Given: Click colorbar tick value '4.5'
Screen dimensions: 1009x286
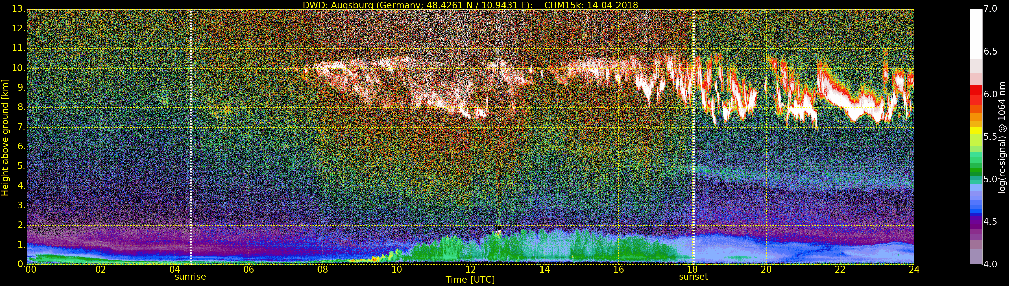Looking at the screenshot, I should click(991, 222).
